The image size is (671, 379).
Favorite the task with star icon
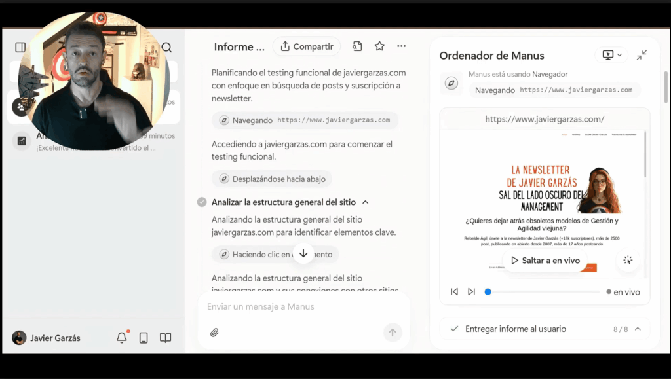tap(379, 46)
